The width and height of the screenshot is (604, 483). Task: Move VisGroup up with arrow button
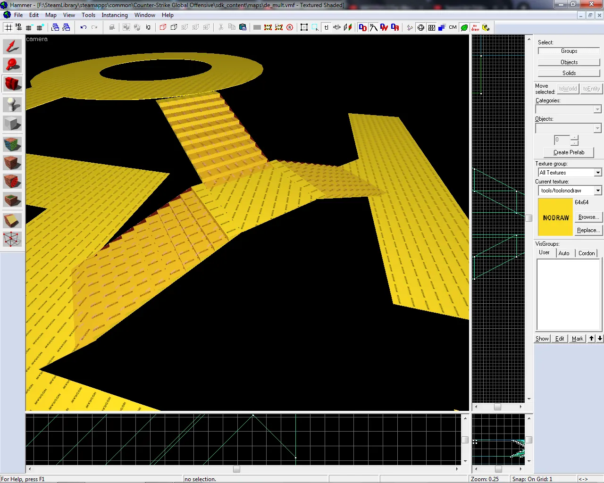(591, 338)
